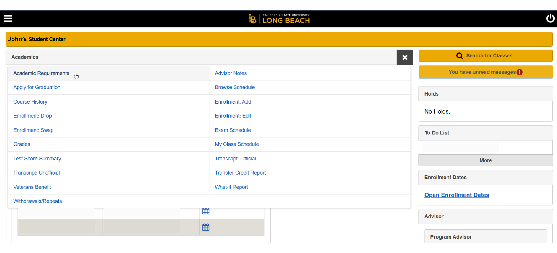Select Apply for Graduation menu item
Image resolution: width=557 pixels, height=253 pixels.
point(37,88)
